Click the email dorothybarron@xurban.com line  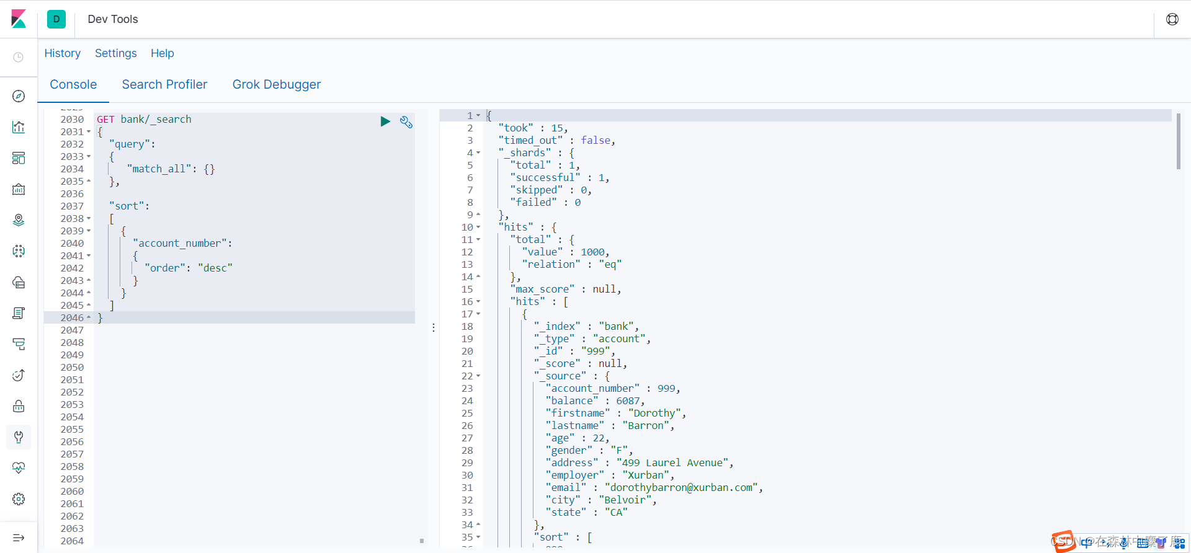click(654, 487)
